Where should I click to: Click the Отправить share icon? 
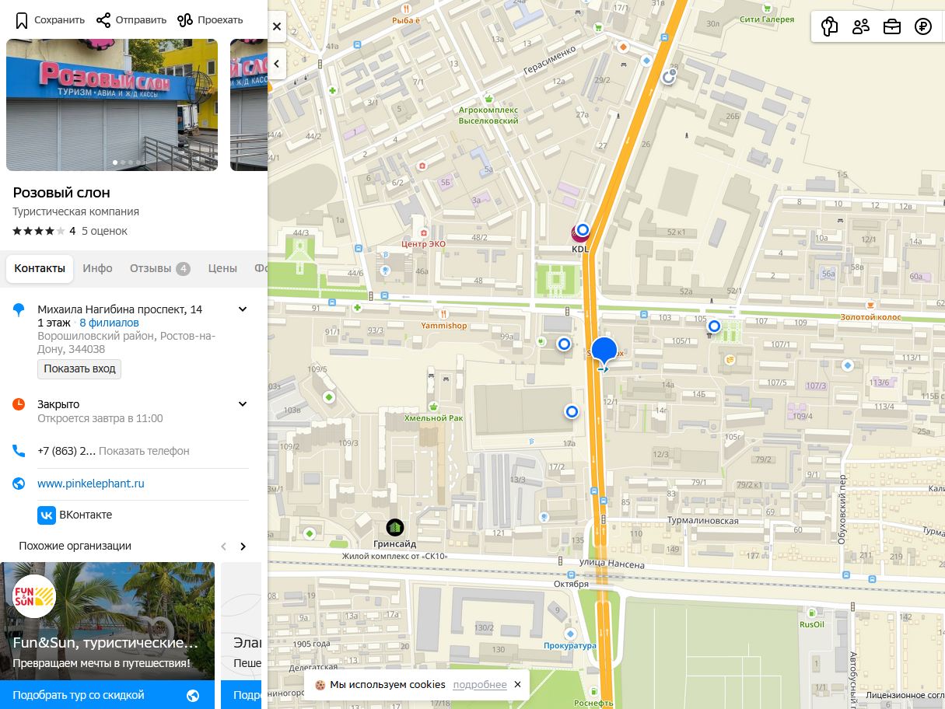103,20
